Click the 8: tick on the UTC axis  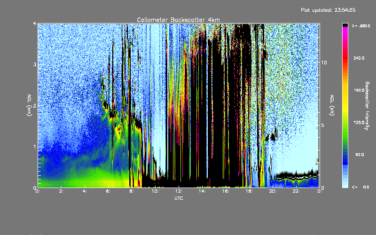(132, 191)
